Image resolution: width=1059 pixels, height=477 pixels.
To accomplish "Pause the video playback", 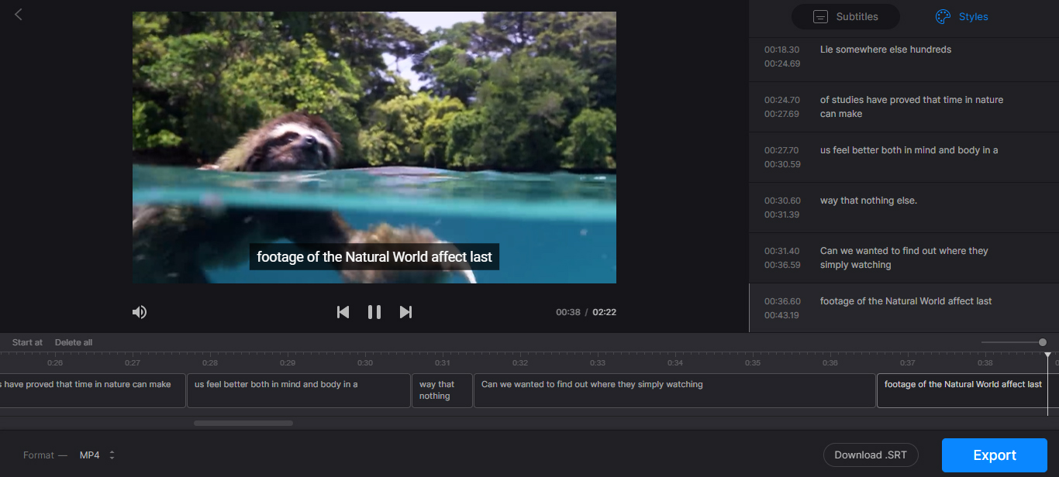I will (x=374, y=312).
